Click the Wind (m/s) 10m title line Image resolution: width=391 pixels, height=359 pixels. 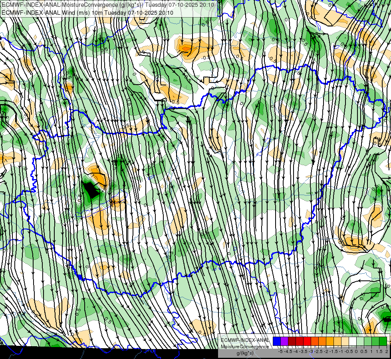click(87, 13)
